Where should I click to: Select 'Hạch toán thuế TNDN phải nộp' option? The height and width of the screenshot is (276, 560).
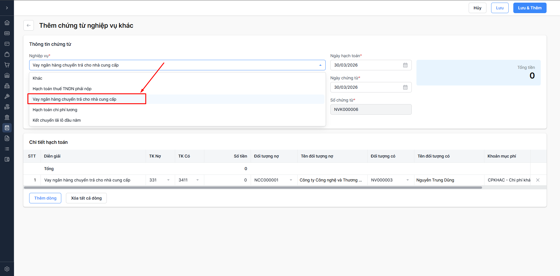[62, 89]
